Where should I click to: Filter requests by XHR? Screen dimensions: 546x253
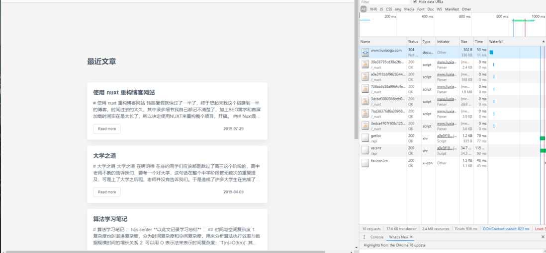pos(373,9)
